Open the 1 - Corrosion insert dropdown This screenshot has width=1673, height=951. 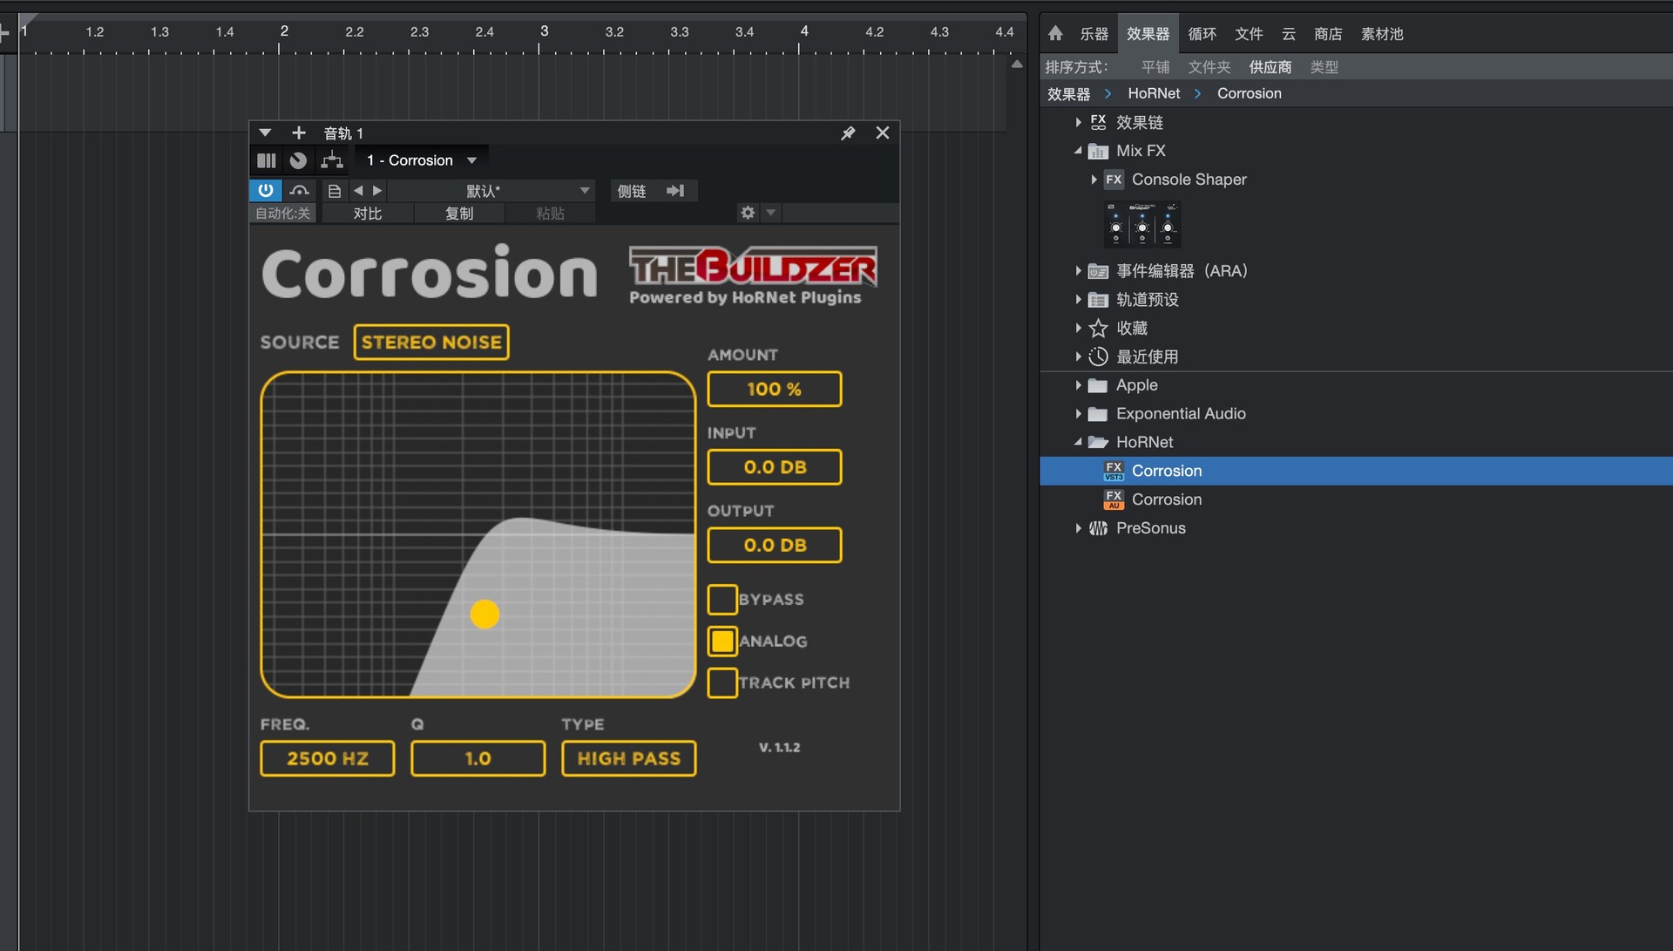422,160
